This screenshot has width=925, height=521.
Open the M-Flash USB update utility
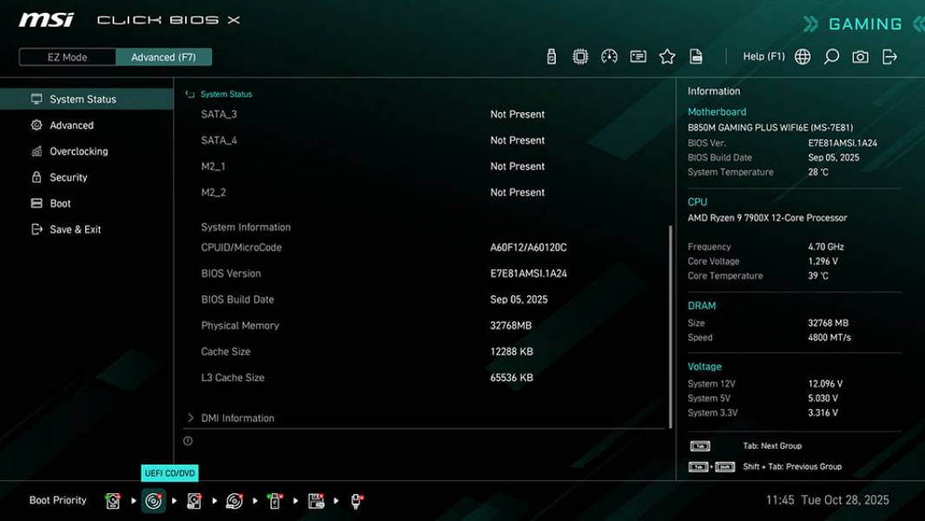coord(550,56)
